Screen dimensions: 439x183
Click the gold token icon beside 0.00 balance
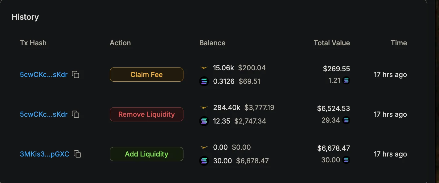(204, 147)
